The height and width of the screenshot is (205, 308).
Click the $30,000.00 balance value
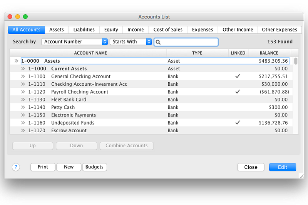click(x=275, y=84)
